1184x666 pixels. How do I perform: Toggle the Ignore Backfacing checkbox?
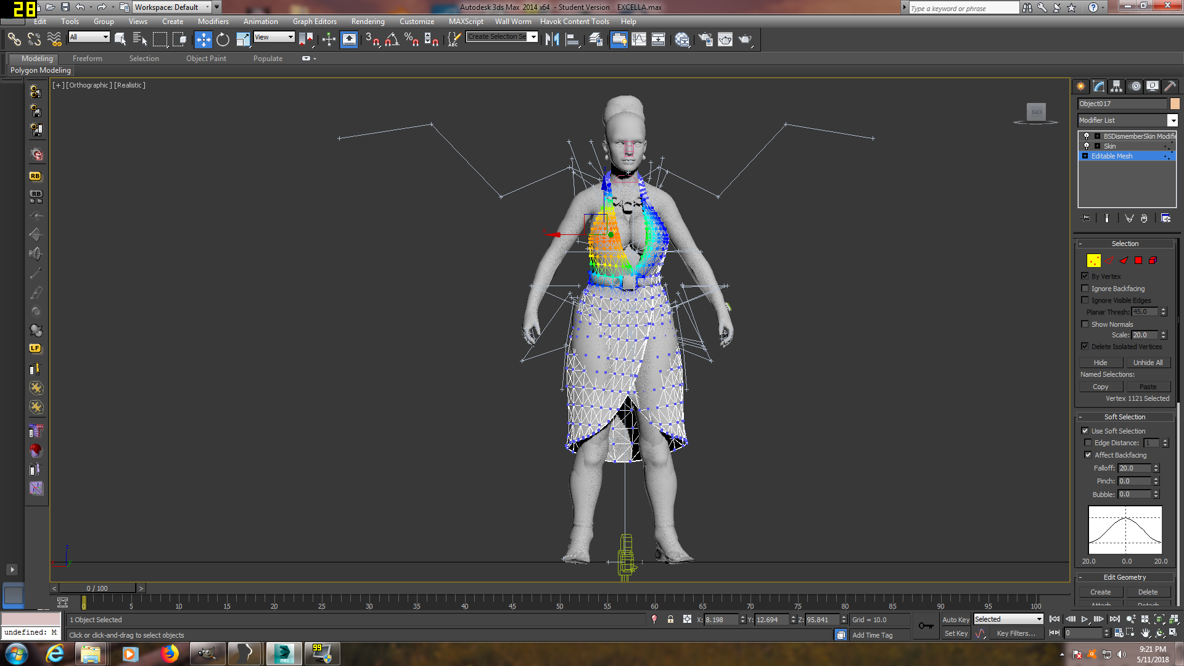(1085, 289)
